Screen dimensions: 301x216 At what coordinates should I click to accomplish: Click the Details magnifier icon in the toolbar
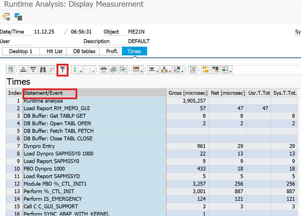pyautogui.click(x=11, y=69)
